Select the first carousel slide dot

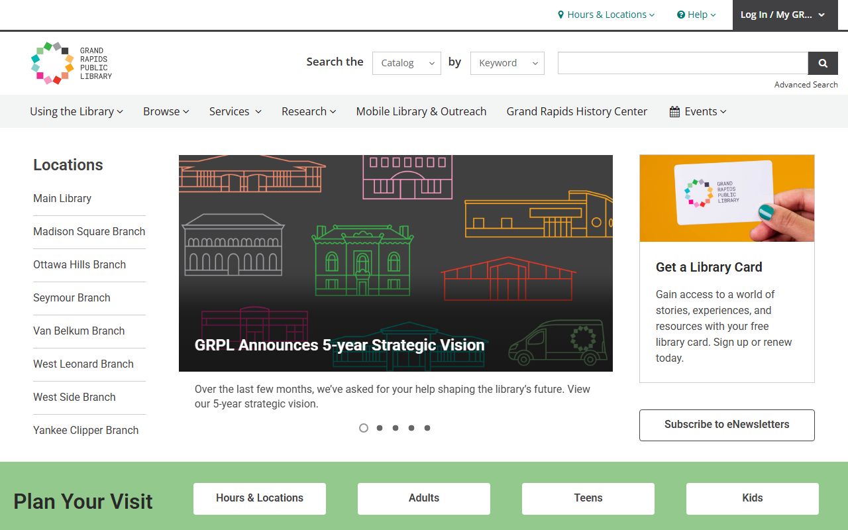click(x=364, y=428)
